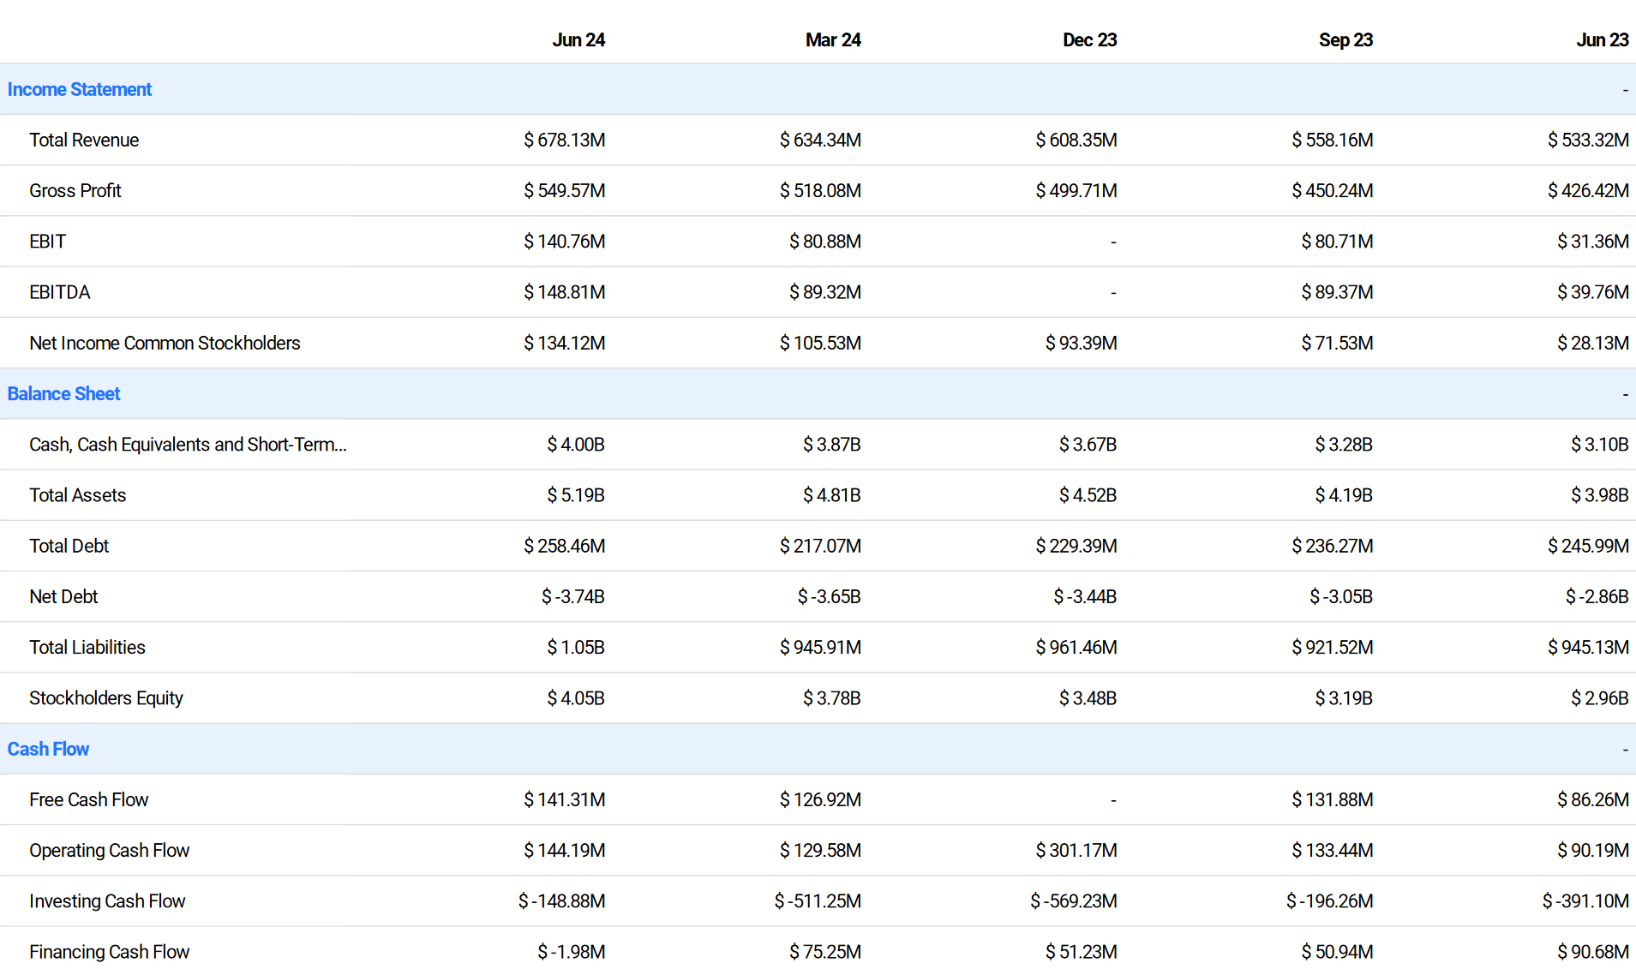Select Free Cash Flow value $ 131.88M
Screen dimensions: 1636x969
point(1333,799)
